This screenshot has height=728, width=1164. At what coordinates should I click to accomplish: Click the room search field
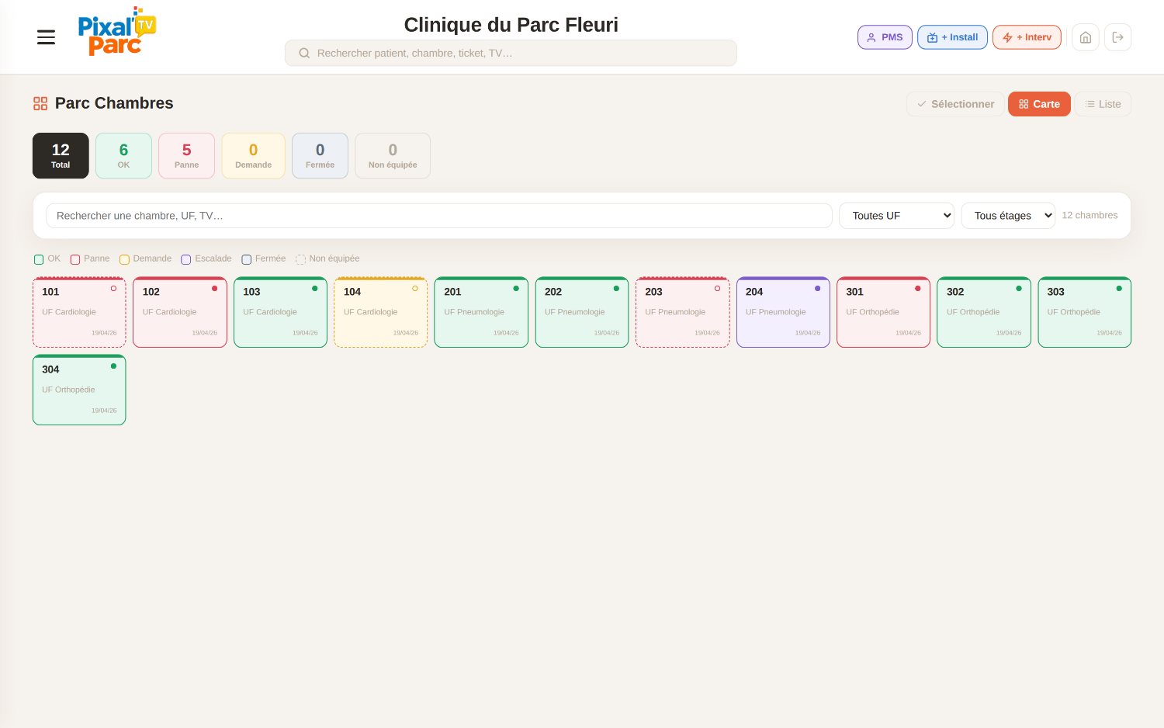439,216
